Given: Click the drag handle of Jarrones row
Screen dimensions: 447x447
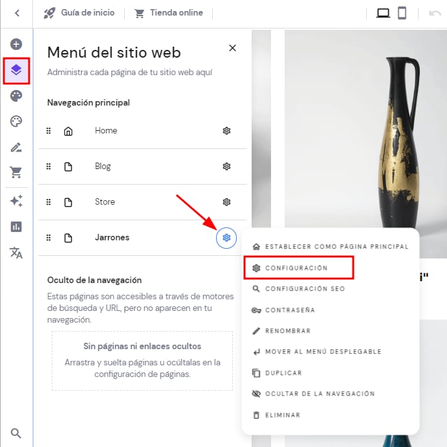Looking at the screenshot, I should (x=49, y=238).
